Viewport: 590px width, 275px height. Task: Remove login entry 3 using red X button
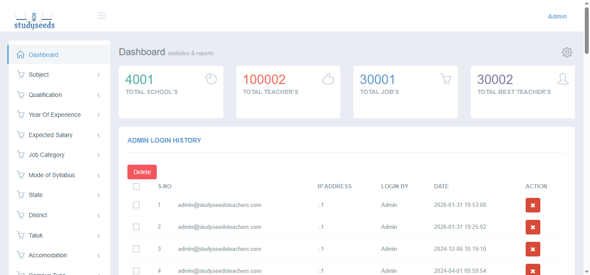pos(533,249)
